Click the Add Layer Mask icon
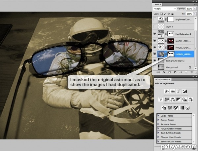 pos(170,72)
